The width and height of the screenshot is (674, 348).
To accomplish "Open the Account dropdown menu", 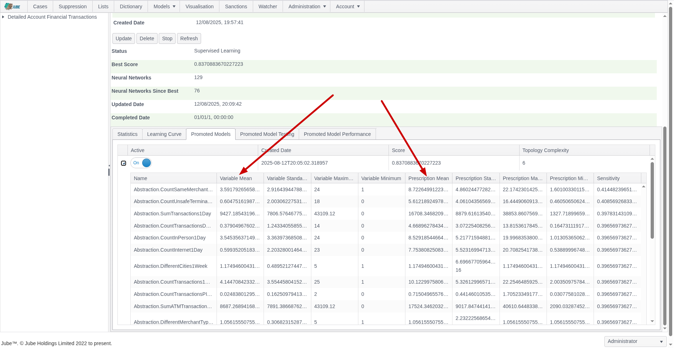I will point(347,6).
